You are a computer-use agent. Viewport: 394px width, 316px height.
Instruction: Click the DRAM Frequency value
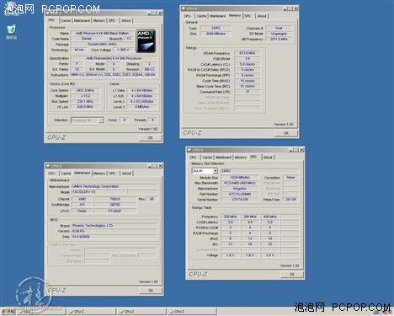click(x=248, y=53)
